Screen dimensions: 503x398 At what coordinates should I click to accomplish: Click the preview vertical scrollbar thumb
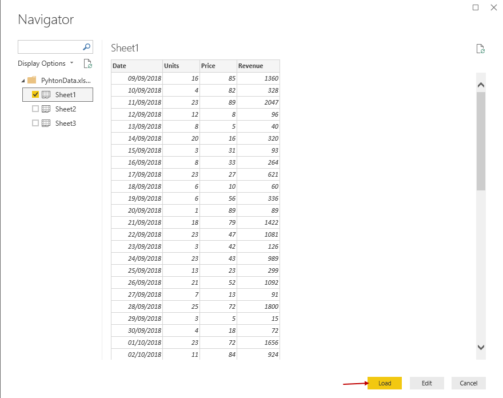click(481, 141)
